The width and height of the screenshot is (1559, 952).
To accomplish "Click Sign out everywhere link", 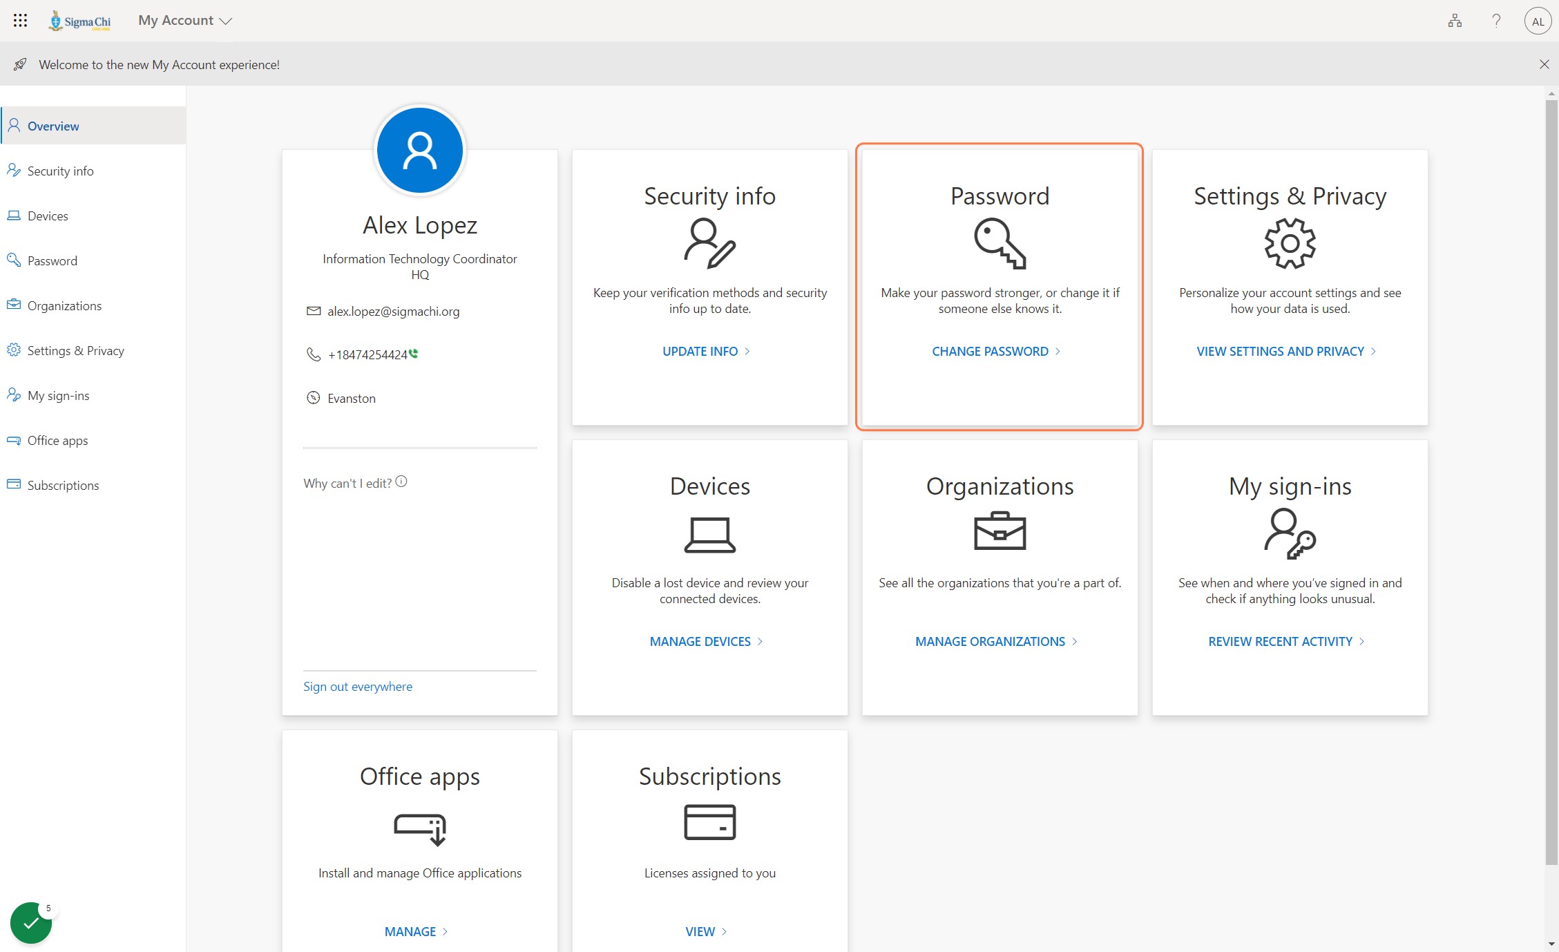I will pyautogui.click(x=358, y=686).
